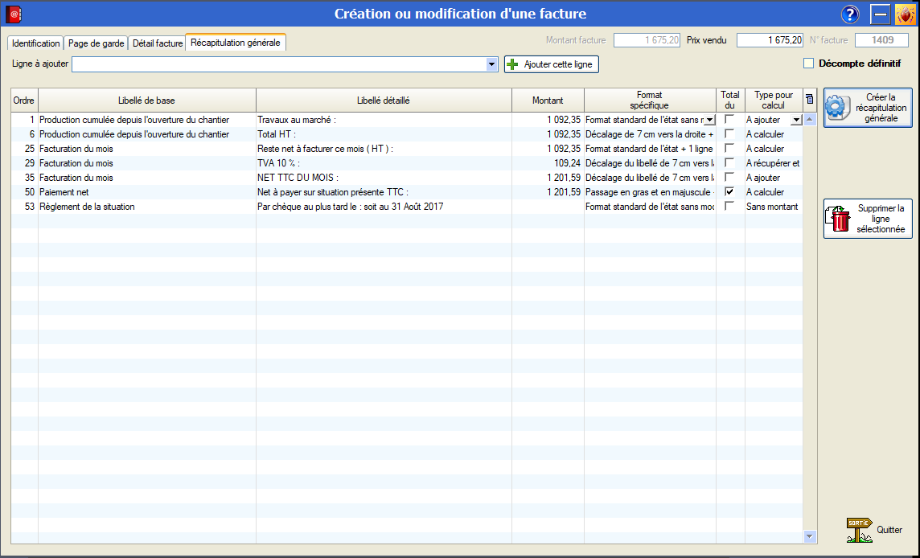
Task: Go to the Page de garde tab
Action: [x=96, y=43]
